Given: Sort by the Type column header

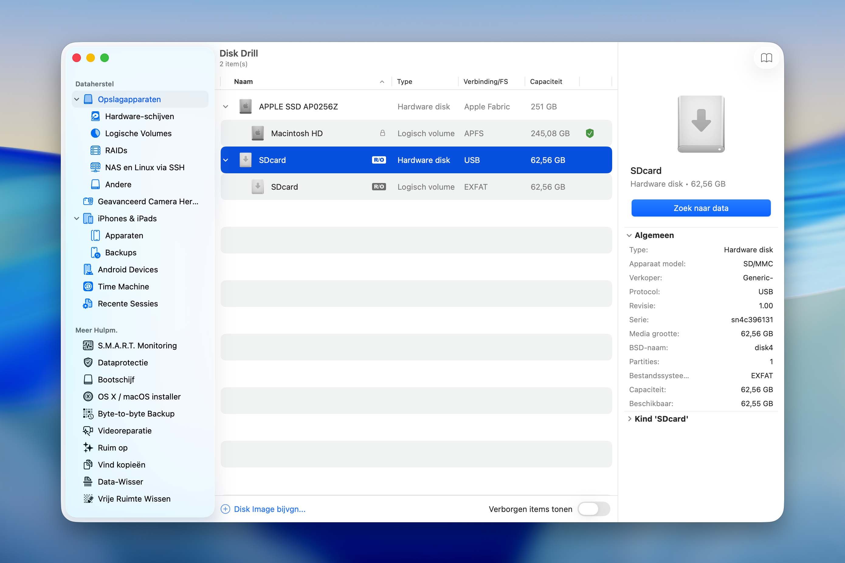Looking at the screenshot, I should [404, 81].
